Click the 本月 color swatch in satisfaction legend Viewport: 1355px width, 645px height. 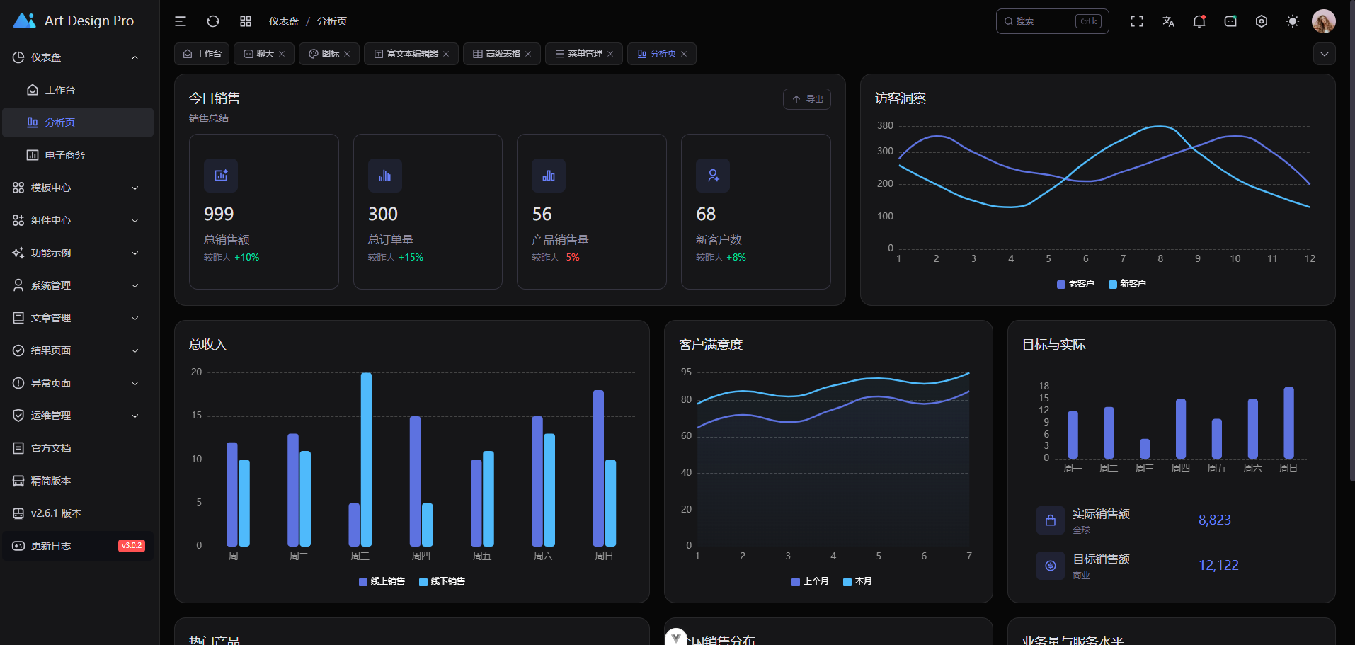point(847,581)
